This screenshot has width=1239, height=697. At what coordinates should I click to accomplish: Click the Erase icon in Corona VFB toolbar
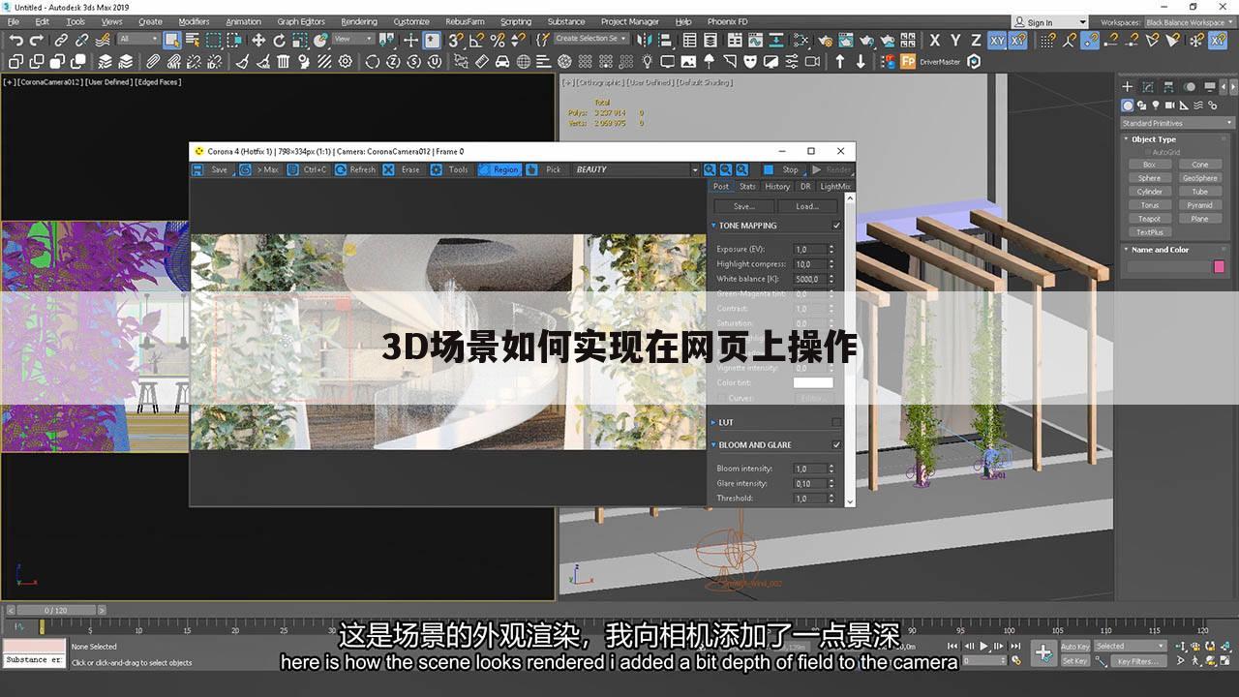pyautogui.click(x=388, y=169)
